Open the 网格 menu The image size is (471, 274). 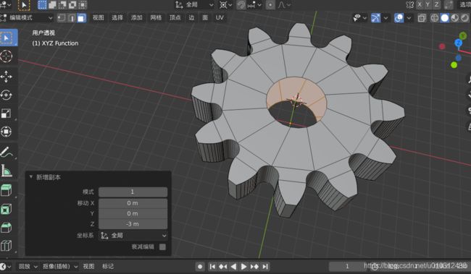[x=156, y=18]
